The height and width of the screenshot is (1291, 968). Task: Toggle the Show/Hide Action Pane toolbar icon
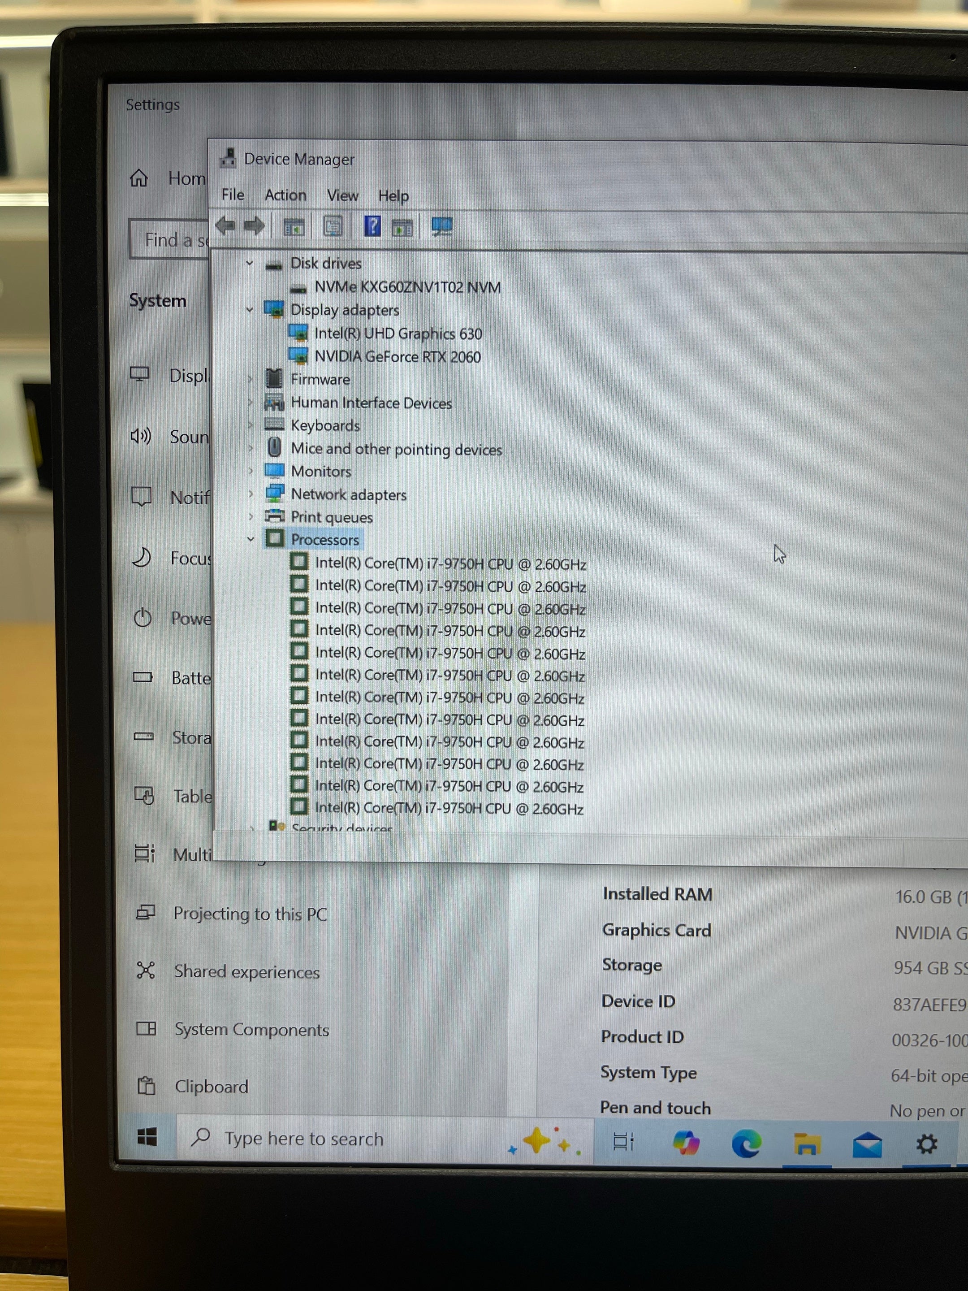[x=402, y=227]
